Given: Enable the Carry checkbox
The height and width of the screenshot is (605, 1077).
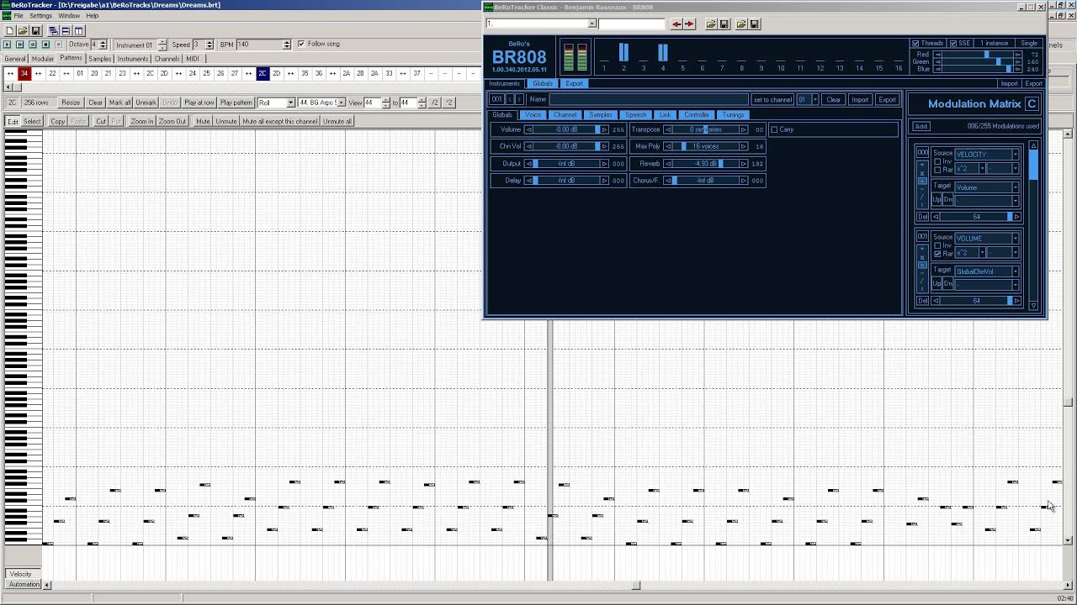Looking at the screenshot, I should coord(774,129).
